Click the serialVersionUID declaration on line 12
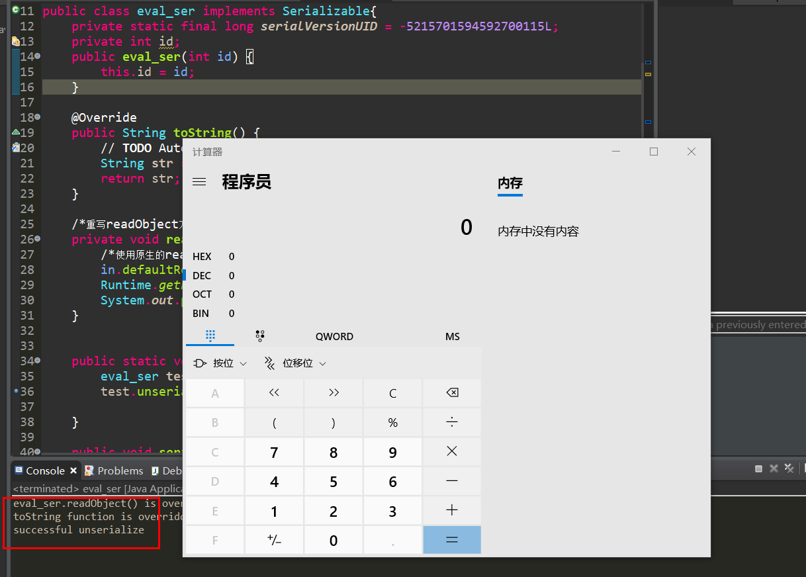This screenshot has width=806, height=577. pos(315,26)
